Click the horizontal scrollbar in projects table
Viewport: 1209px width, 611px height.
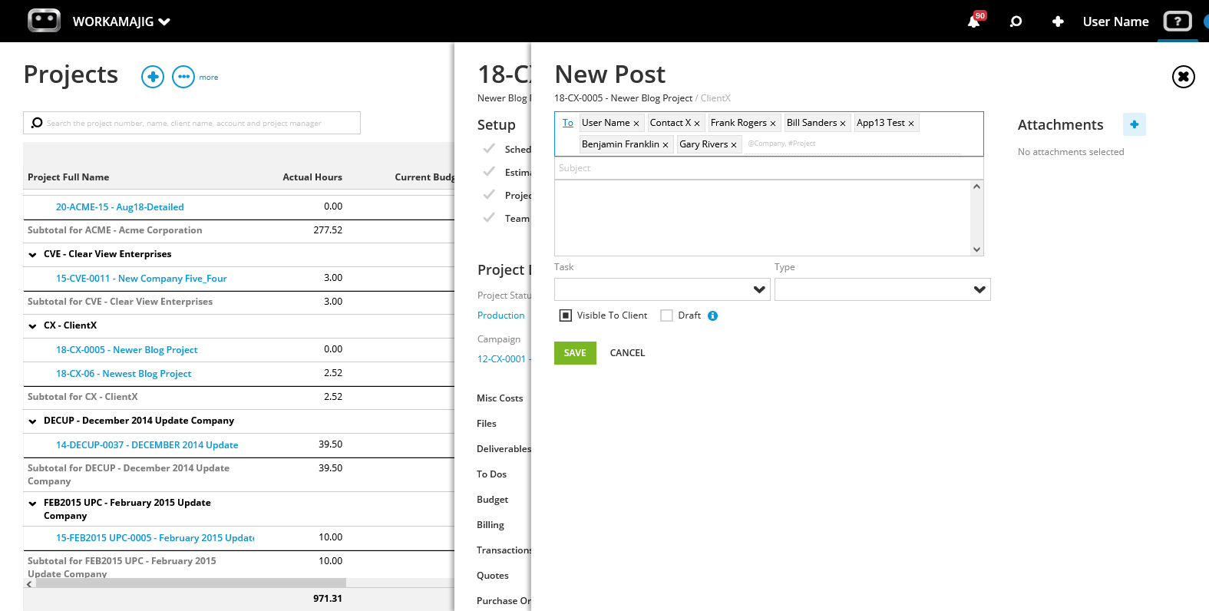(190, 583)
